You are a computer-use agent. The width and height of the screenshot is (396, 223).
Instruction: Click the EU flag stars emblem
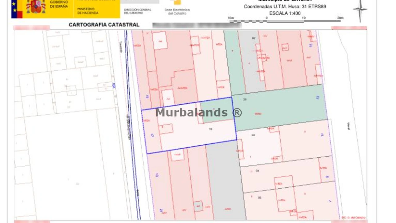17,8
